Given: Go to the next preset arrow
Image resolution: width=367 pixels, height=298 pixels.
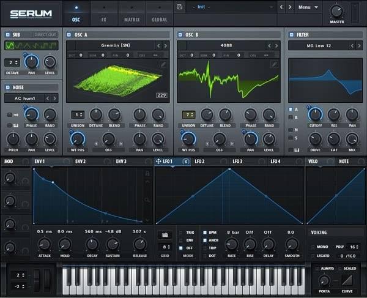Looking at the screenshot, I should (x=290, y=7).
